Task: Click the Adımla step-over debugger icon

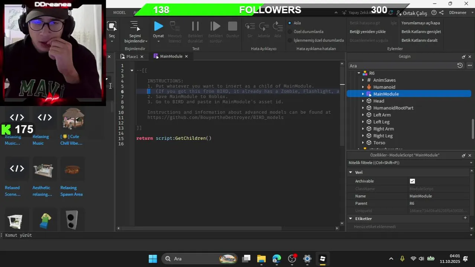Action: click(264, 26)
